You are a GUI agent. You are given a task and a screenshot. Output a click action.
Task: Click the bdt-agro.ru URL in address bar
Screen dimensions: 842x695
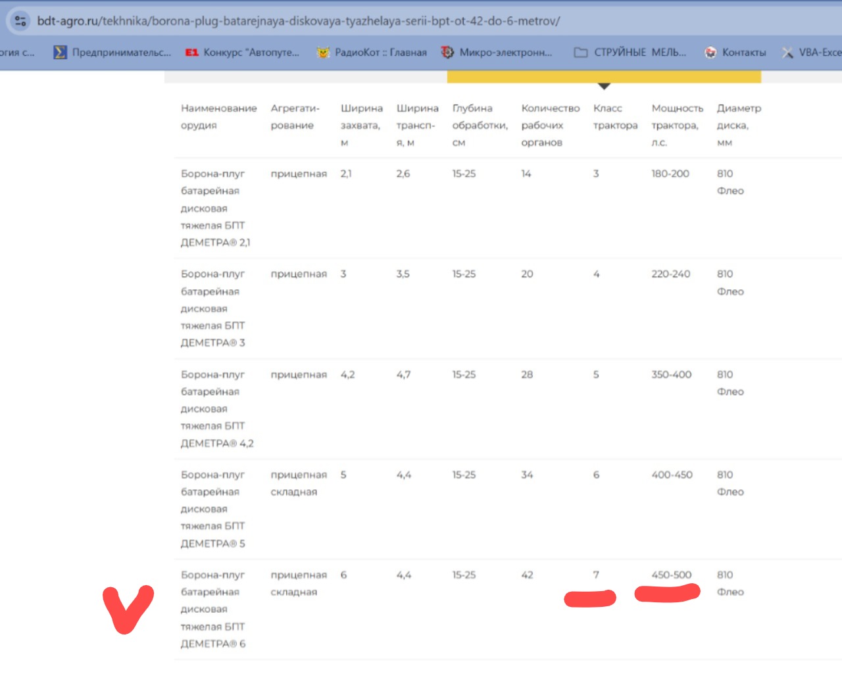pyautogui.click(x=298, y=21)
